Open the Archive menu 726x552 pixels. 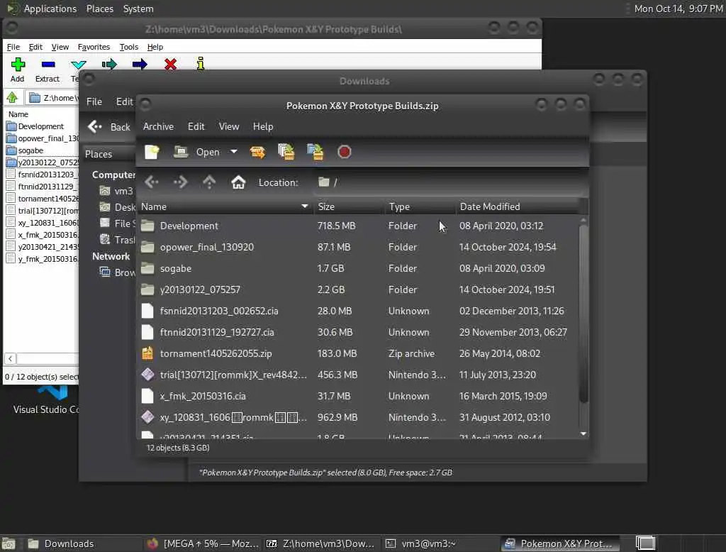158,126
